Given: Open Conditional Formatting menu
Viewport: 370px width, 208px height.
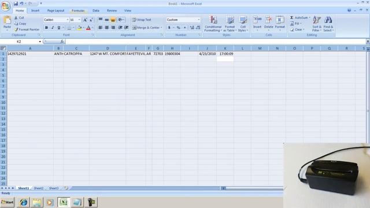Looking at the screenshot, I should [213, 24].
